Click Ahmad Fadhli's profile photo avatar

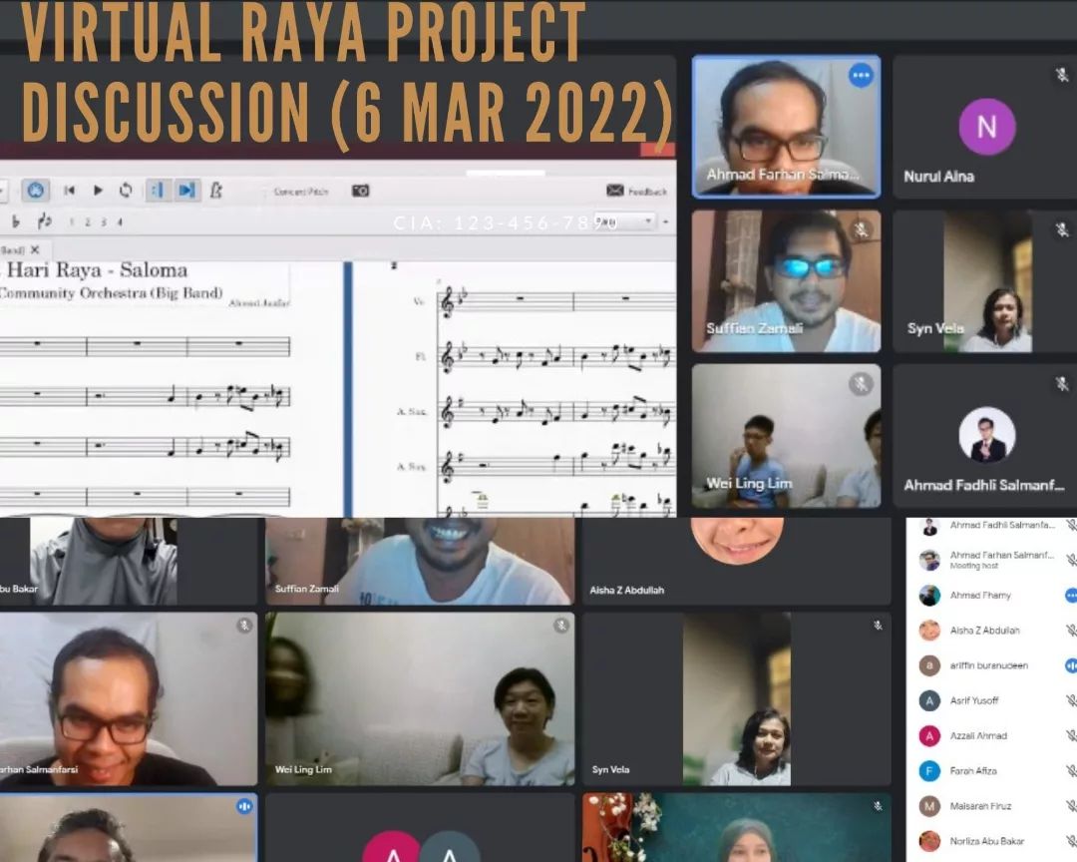point(987,434)
